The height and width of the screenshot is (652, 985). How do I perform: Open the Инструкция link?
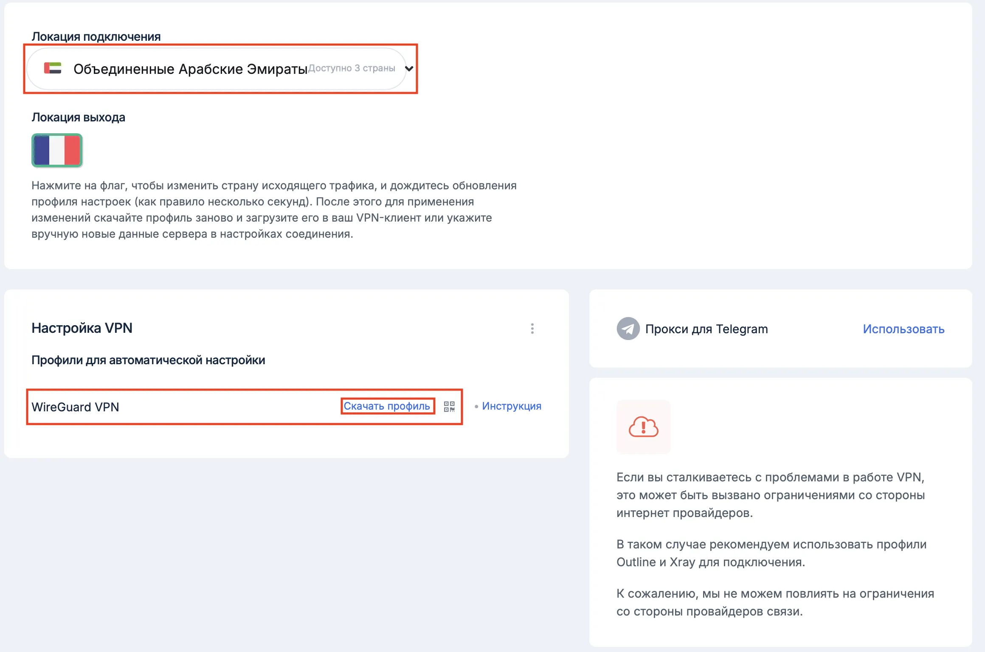[x=512, y=406]
